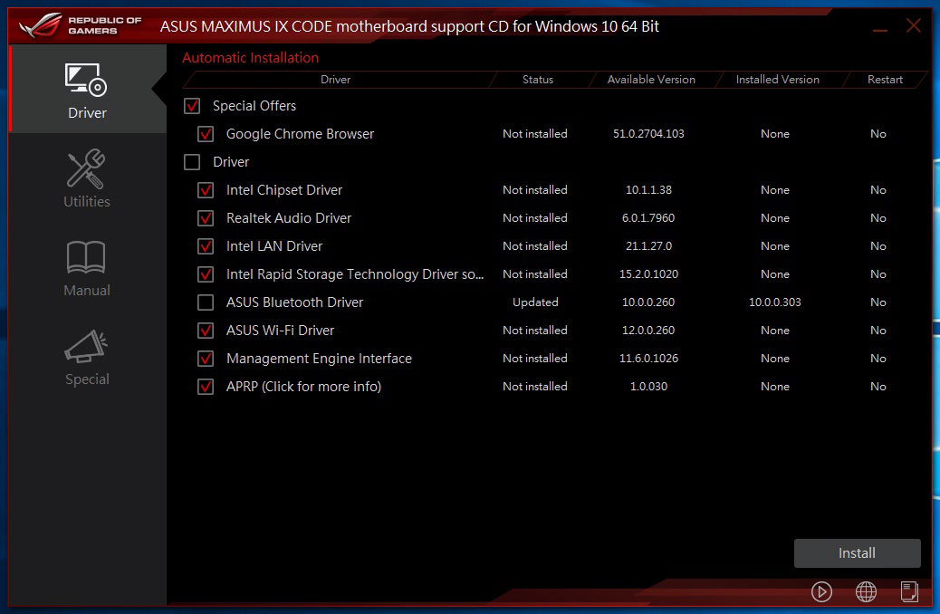Uncheck Google Chrome Browser checkbox
The image size is (940, 614).
tap(206, 134)
